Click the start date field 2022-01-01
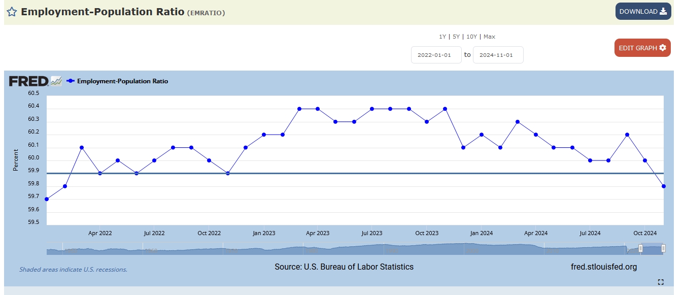Screen dimensions: 683x295 (436, 55)
